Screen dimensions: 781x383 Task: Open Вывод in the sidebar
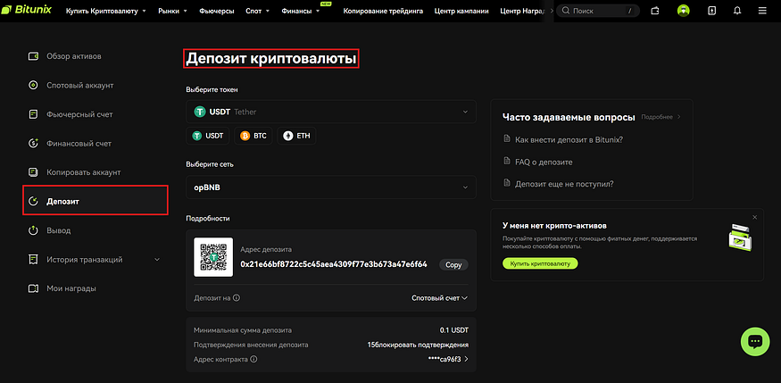(x=59, y=230)
